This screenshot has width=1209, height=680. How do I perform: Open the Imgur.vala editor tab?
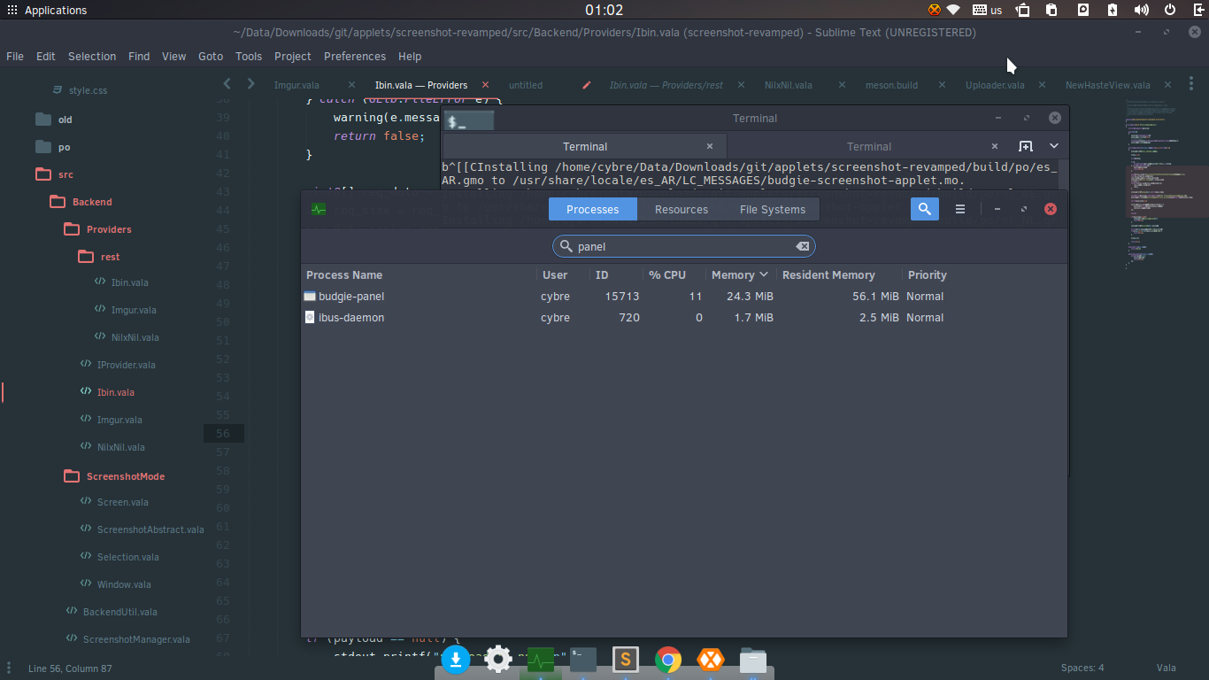coord(296,85)
